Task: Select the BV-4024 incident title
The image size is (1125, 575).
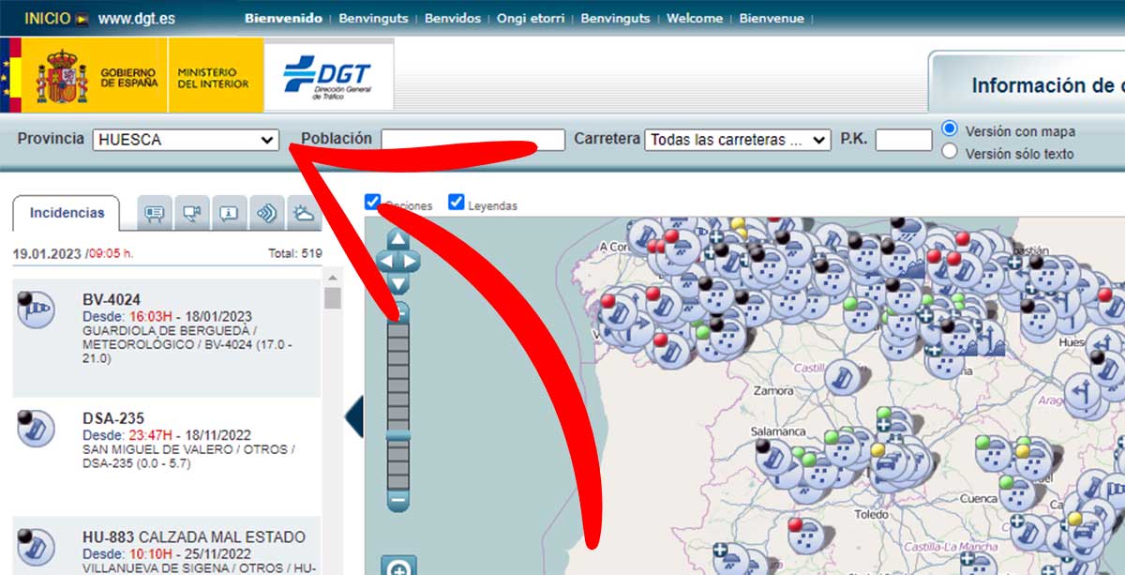Action: [x=112, y=300]
